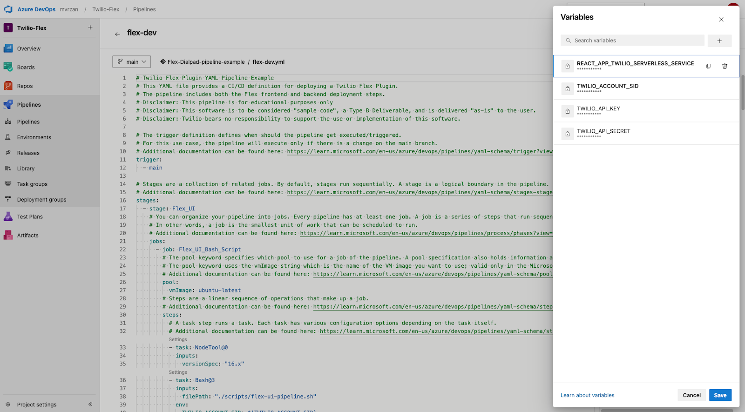Select the Twilio-Flex breadcrumb

(x=106, y=9)
